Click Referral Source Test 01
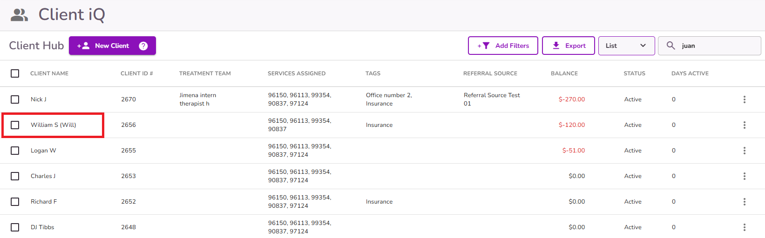The width and height of the screenshot is (765, 238). pyautogui.click(x=492, y=99)
